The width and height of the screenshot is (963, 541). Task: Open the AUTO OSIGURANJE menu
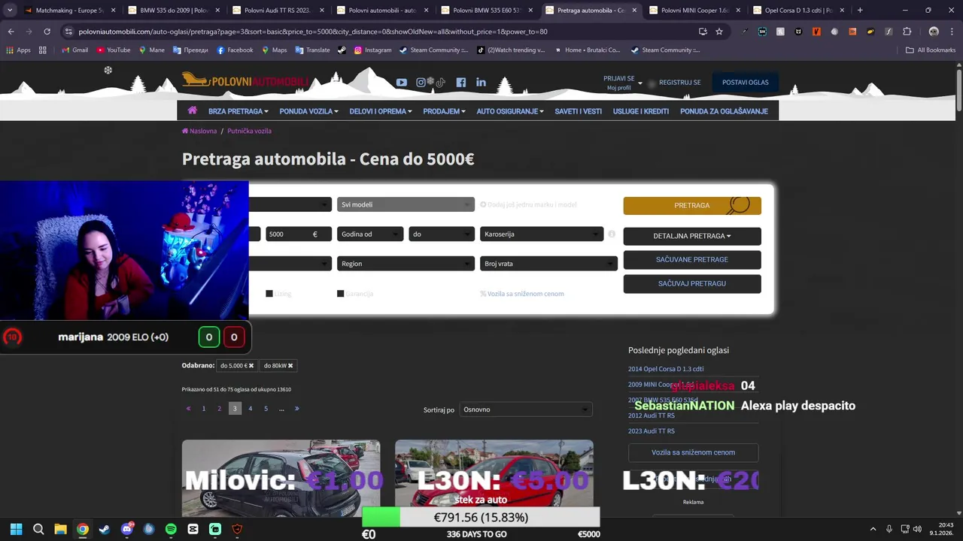coord(510,111)
